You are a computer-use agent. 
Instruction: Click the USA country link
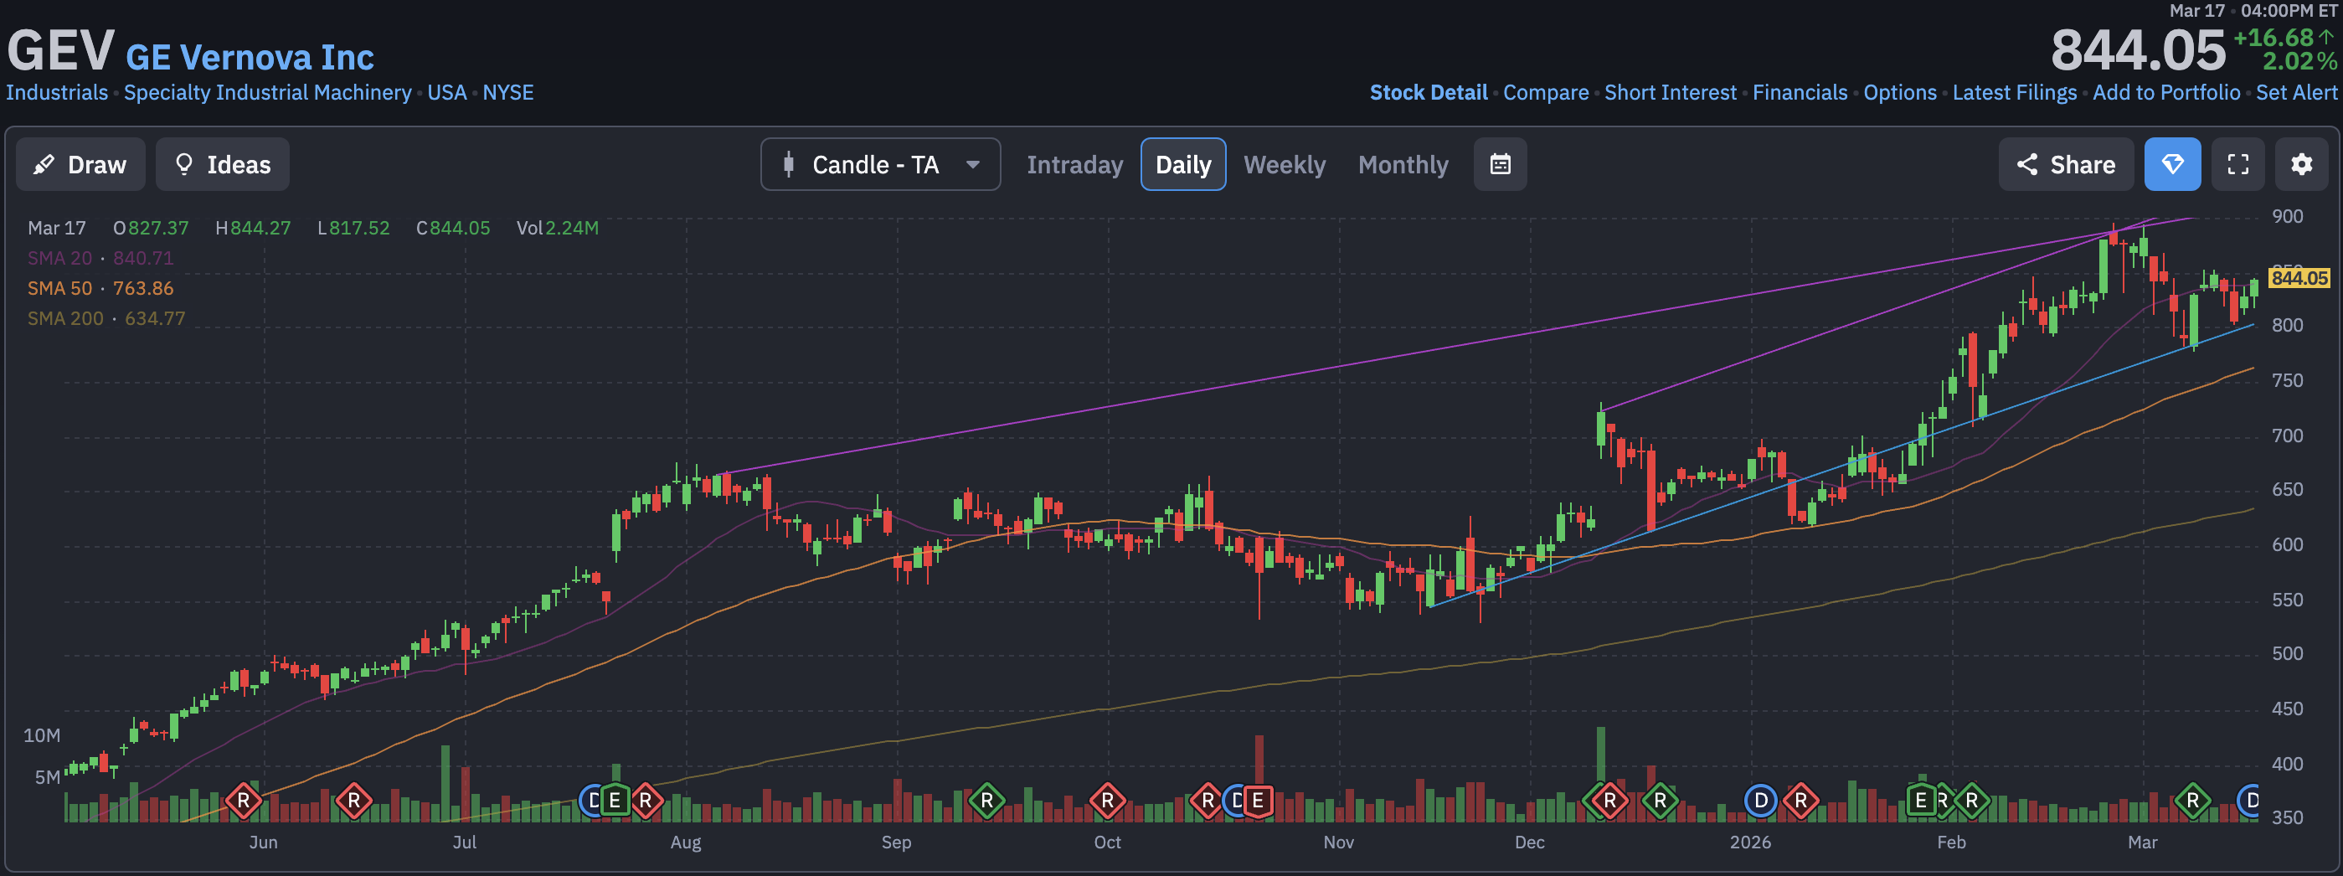tap(446, 93)
